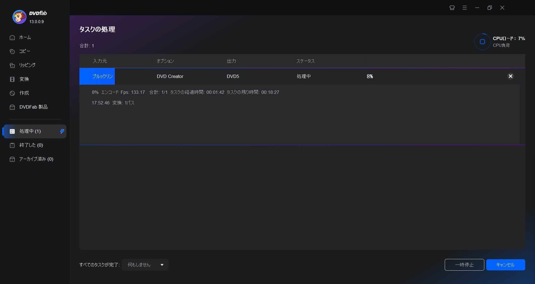The width and height of the screenshot is (535, 284).
Task: Click the 17:52:46 変換: 1パス log line
Action: click(113, 103)
